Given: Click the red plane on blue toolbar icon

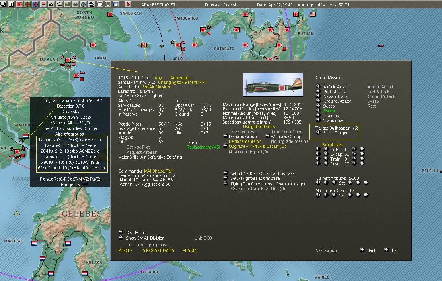Looking at the screenshot, I should click(x=35, y=4).
